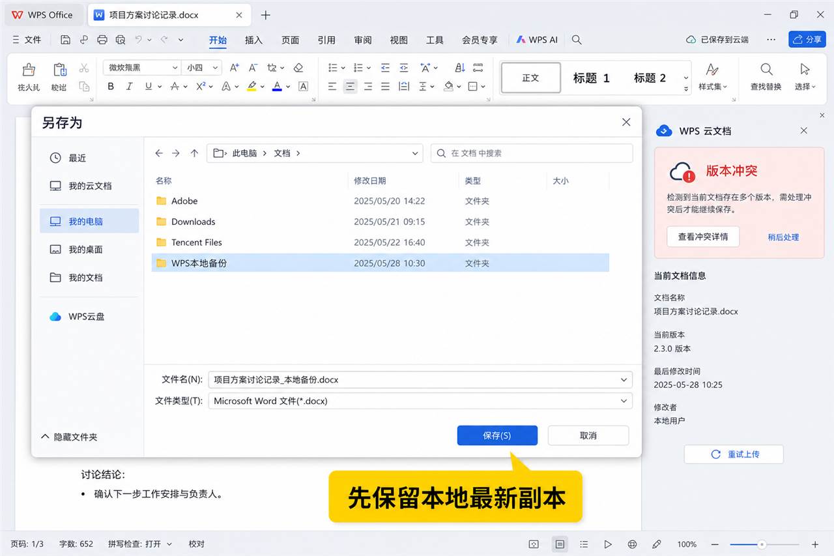Open print preview icon
834x556 pixels.
[x=120, y=40]
